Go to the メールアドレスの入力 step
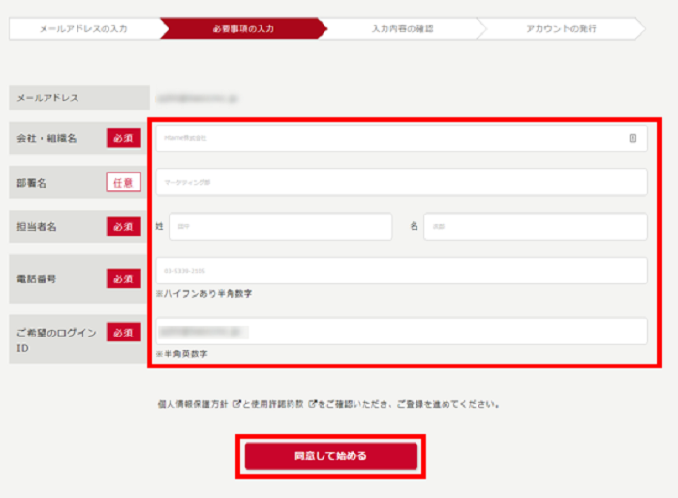 pyautogui.click(x=83, y=29)
